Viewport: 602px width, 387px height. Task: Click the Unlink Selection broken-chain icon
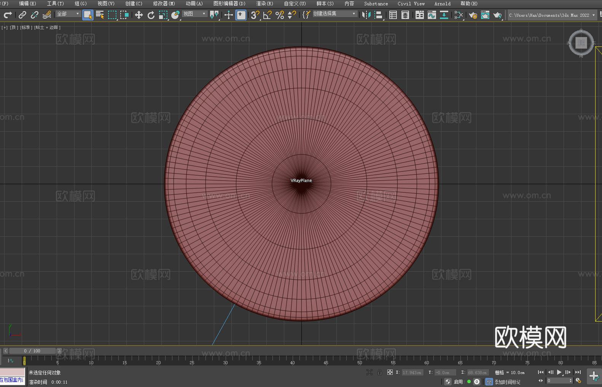pyautogui.click(x=35, y=15)
